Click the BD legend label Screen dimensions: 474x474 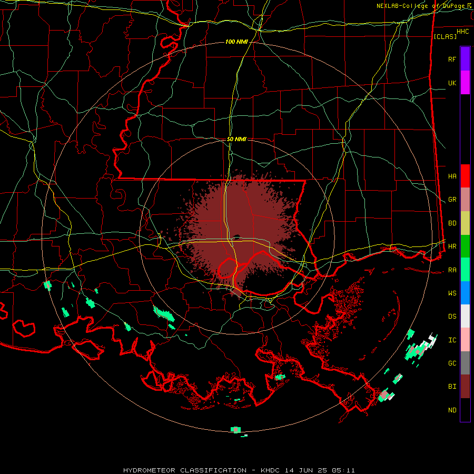click(452, 223)
